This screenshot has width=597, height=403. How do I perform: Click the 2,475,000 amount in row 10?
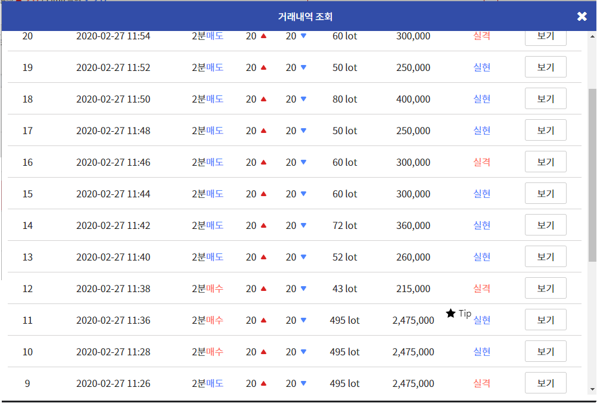(413, 352)
